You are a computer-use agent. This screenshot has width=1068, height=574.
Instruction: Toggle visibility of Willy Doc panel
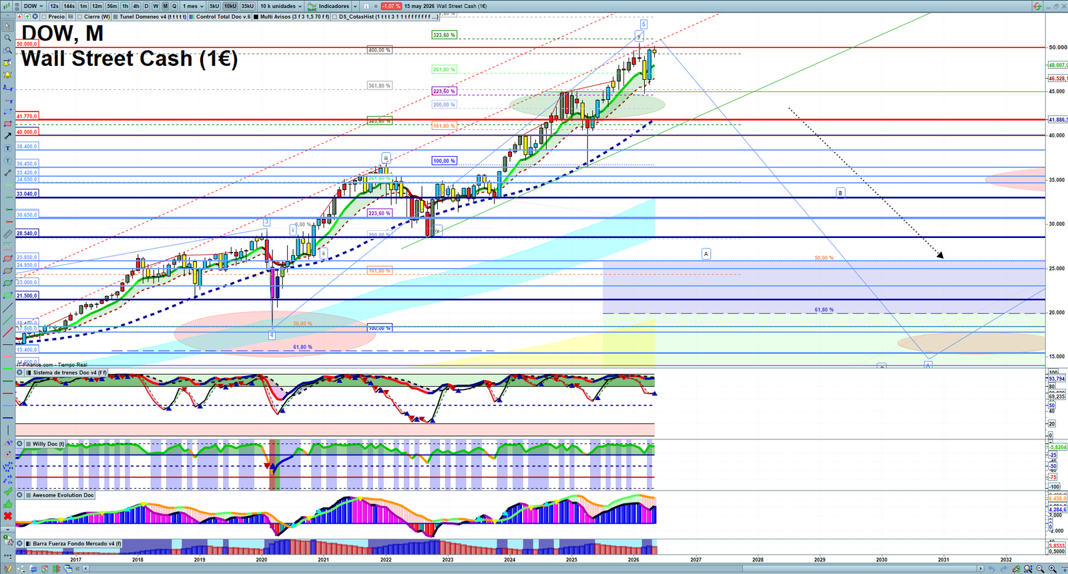pos(29,444)
